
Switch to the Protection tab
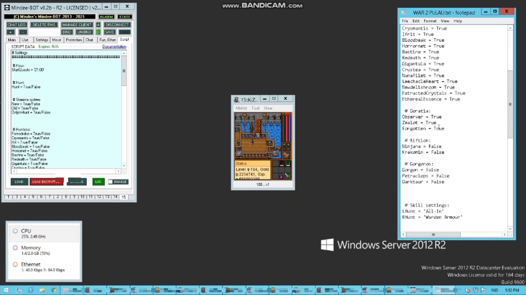(74, 40)
